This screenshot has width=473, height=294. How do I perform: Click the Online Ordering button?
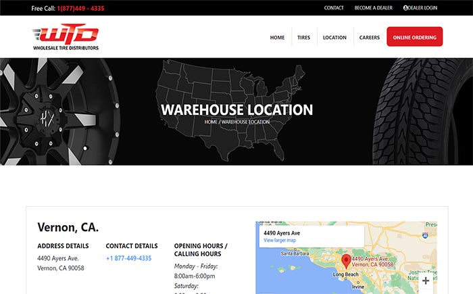tap(414, 36)
